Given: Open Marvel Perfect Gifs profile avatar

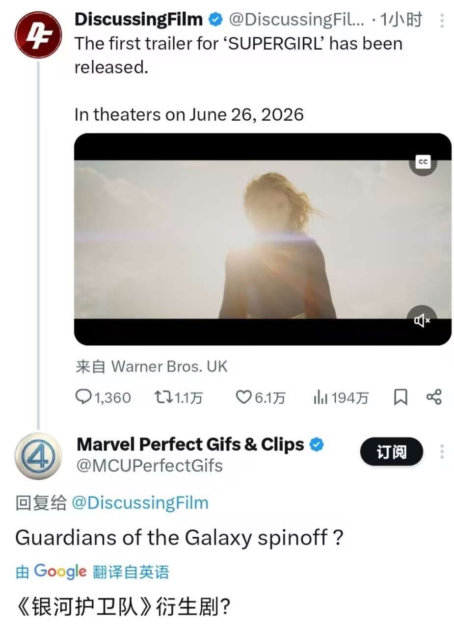Looking at the screenshot, I should tap(38, 456).
